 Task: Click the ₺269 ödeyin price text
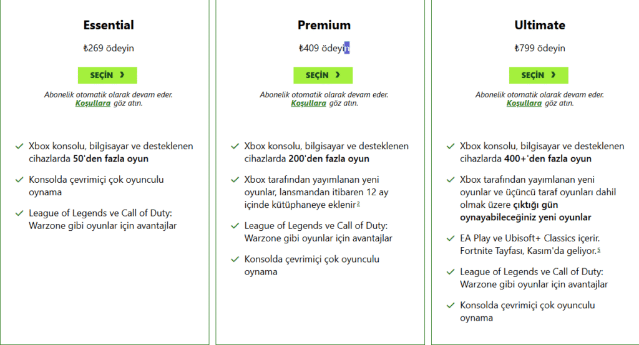109,48
